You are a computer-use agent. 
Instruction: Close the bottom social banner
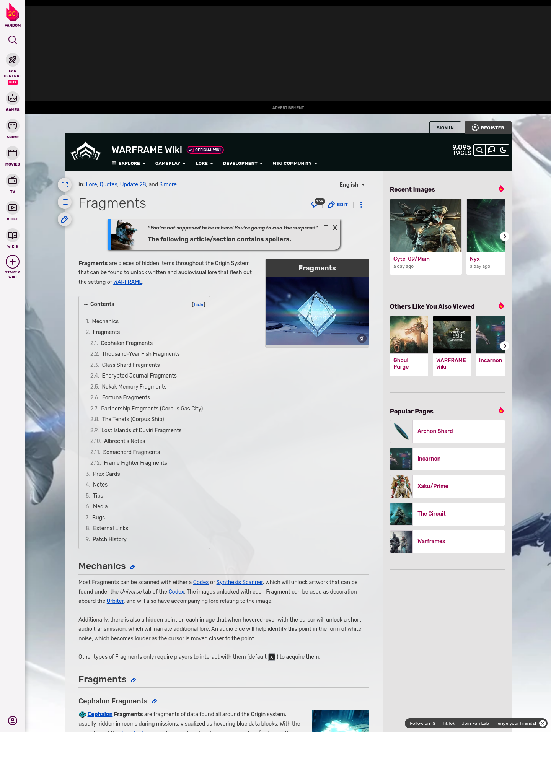click(543, 723)
